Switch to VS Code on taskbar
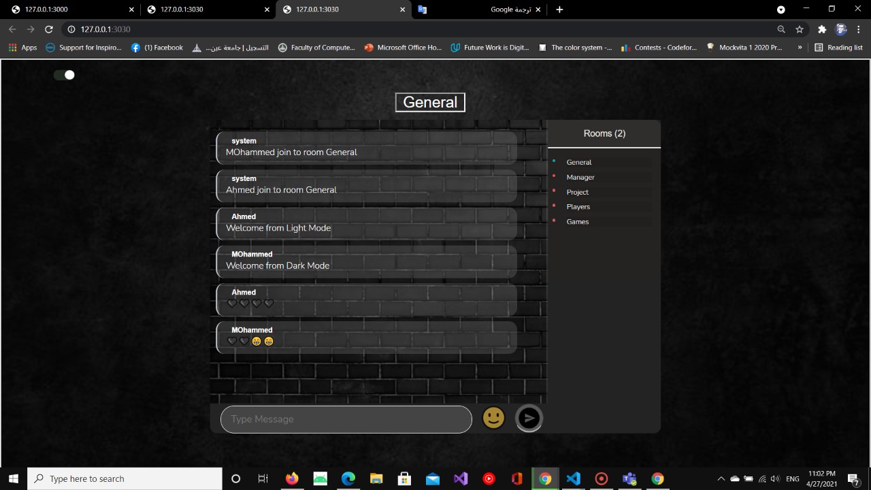Screen dimensions: 871x490 pyautogui.click(x=573, y=478)
